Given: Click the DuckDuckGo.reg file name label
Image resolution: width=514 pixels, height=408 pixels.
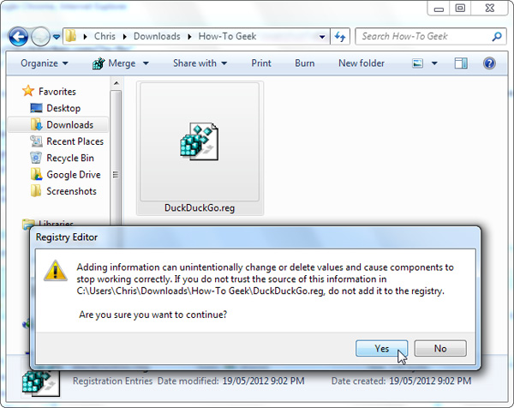Looking at the screenshot, I should point(200,208).
